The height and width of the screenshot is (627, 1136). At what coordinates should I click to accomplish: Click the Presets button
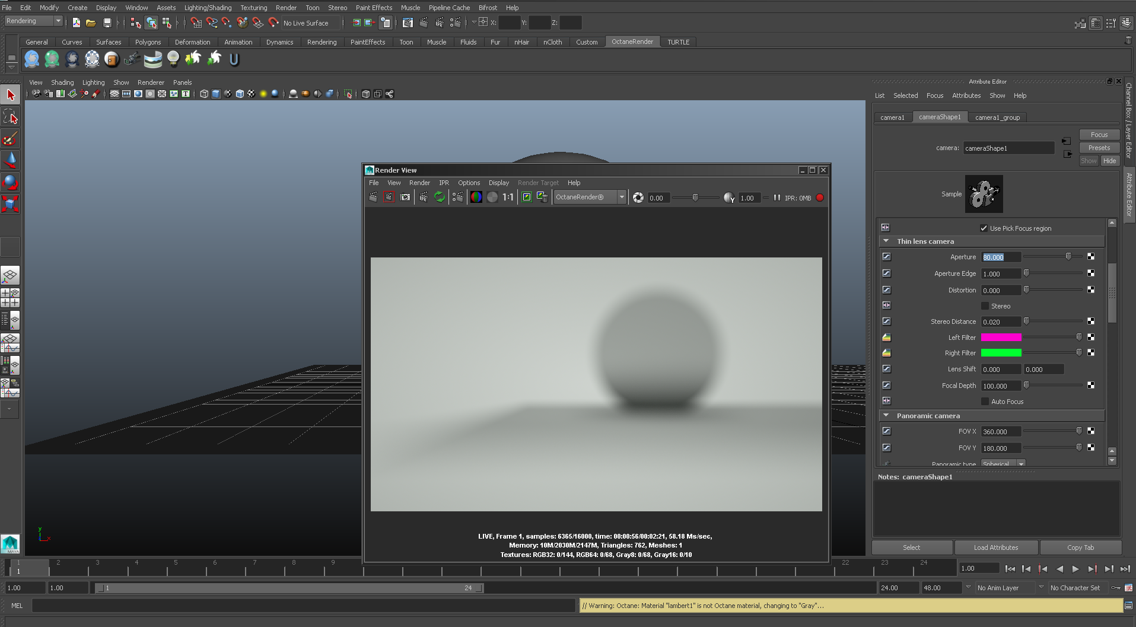(1099, 148)
